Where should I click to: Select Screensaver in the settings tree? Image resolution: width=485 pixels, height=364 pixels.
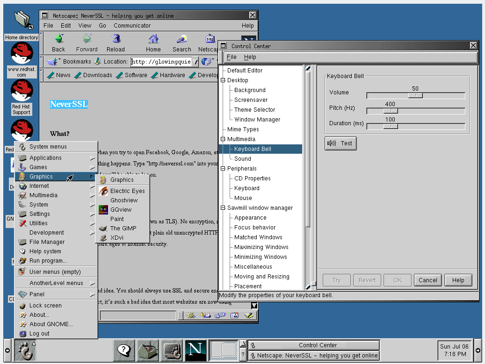tap(251, 100)
